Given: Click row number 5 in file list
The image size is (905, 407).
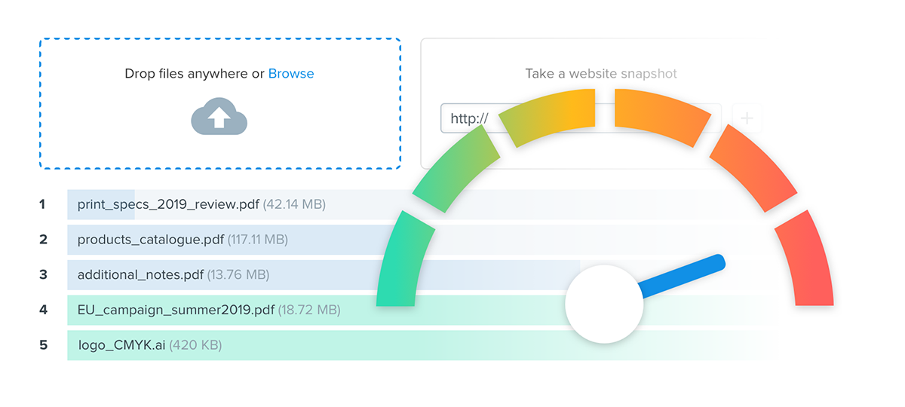Looking at the screenshot, I should (x=43, y=345).
